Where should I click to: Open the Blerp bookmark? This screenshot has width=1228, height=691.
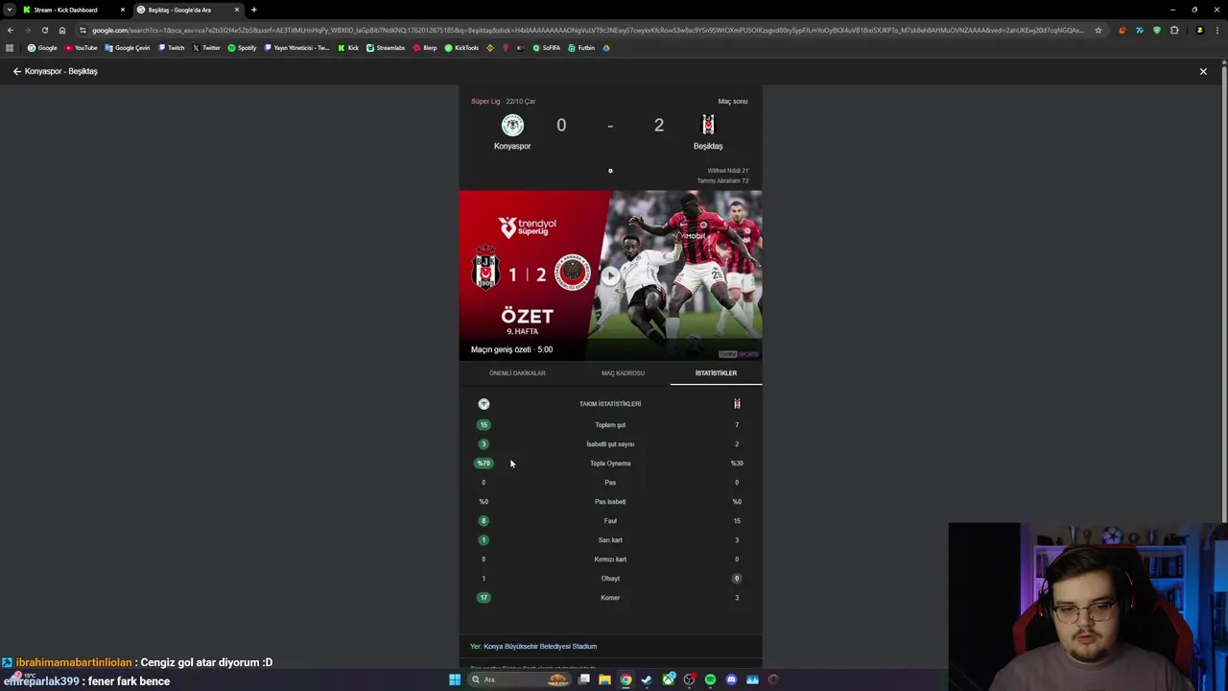point(425,48)
